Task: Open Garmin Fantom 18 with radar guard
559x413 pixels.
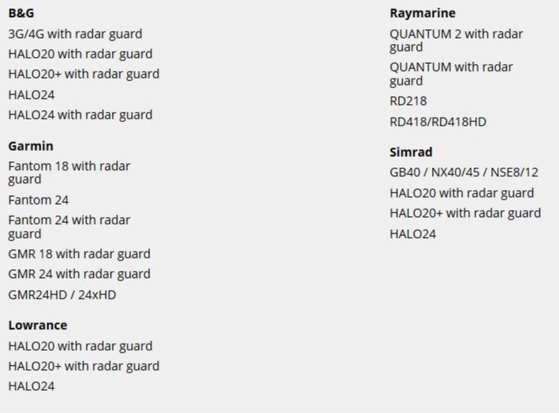Action: point(69,173)
